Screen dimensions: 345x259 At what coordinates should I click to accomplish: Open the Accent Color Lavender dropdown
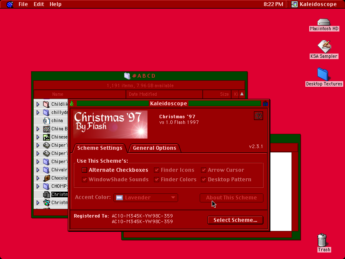pos(146,198)
